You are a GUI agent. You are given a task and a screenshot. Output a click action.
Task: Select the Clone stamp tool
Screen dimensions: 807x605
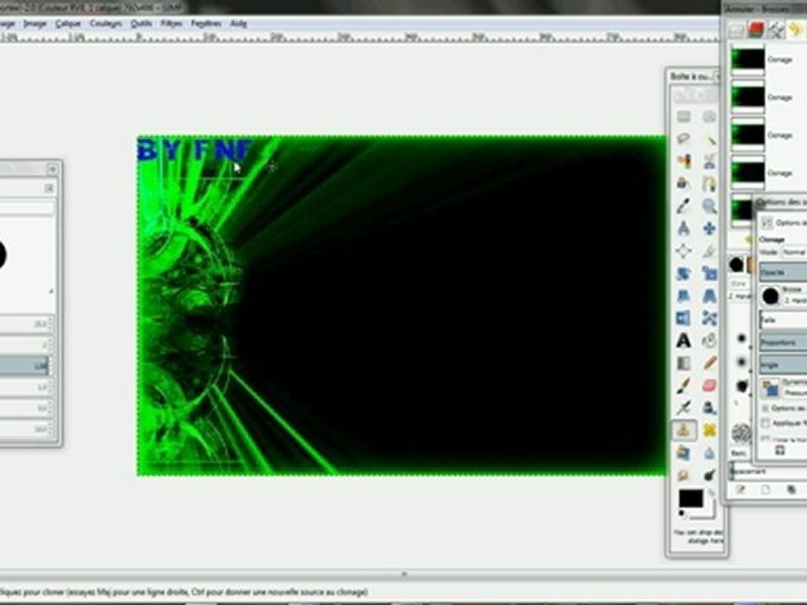tap(683, 430)
